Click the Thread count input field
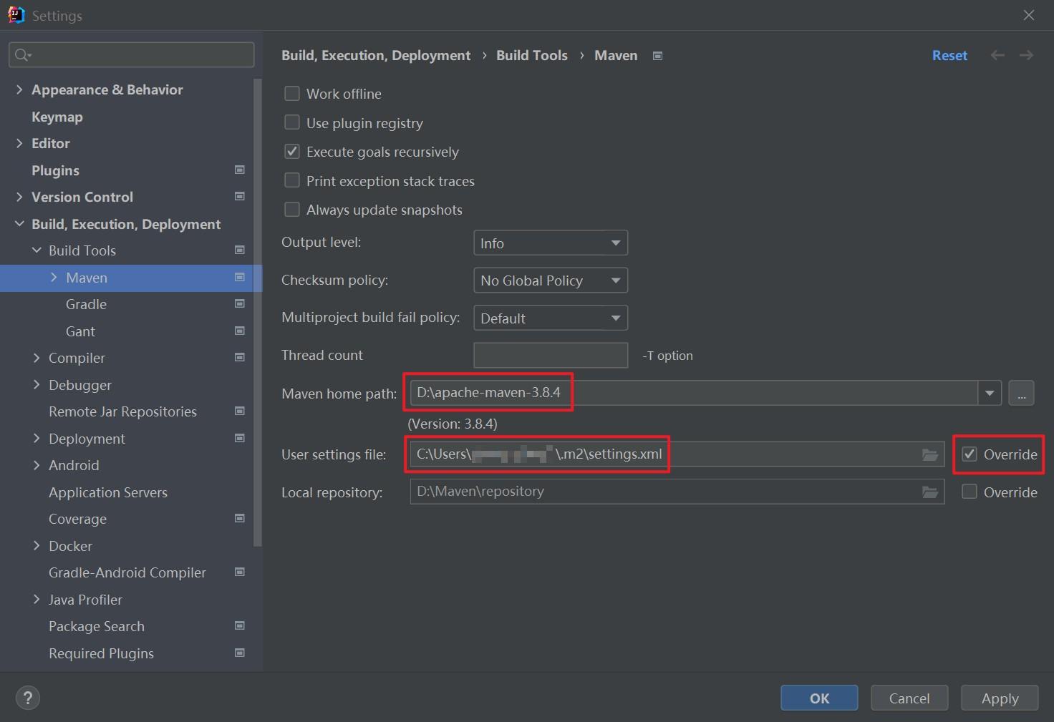 coord(550,355)
